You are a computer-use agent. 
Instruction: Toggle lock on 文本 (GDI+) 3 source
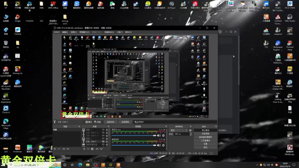[107, 133]
